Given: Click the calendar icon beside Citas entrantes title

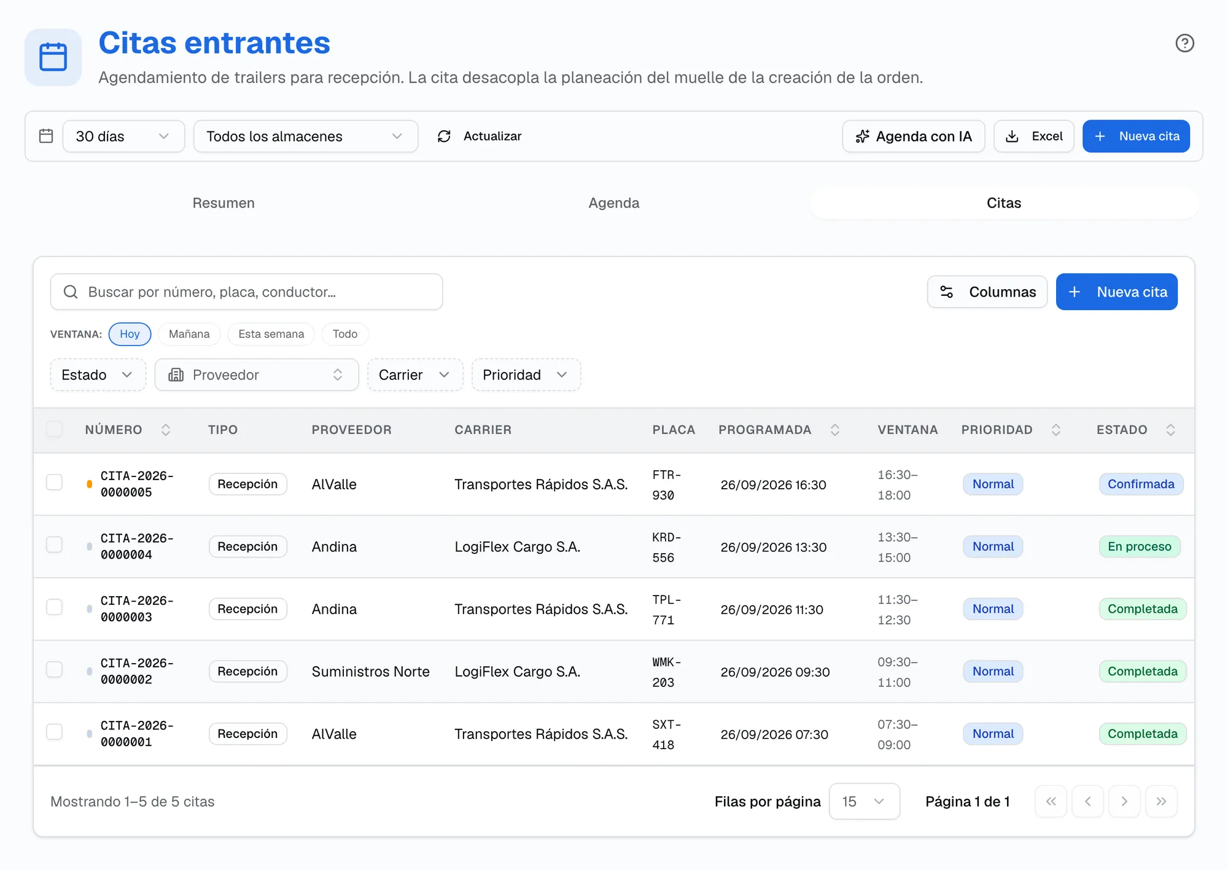Looking at the screenshot, I should pyautogui.click(x=53, y=57).
